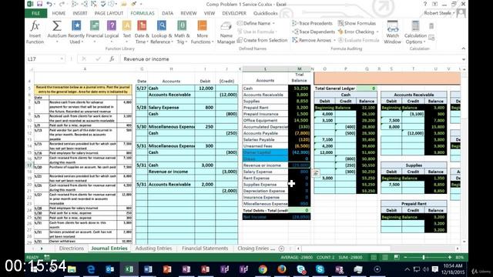Viewport: 493px width, 277px height.
Task: Open Outlook from the taskbar
Action: (x=109, y=269)
